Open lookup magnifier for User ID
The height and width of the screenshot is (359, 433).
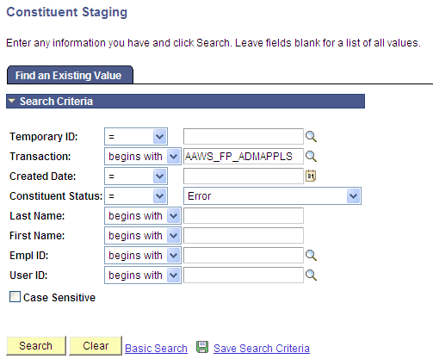(x=311, y=275)
